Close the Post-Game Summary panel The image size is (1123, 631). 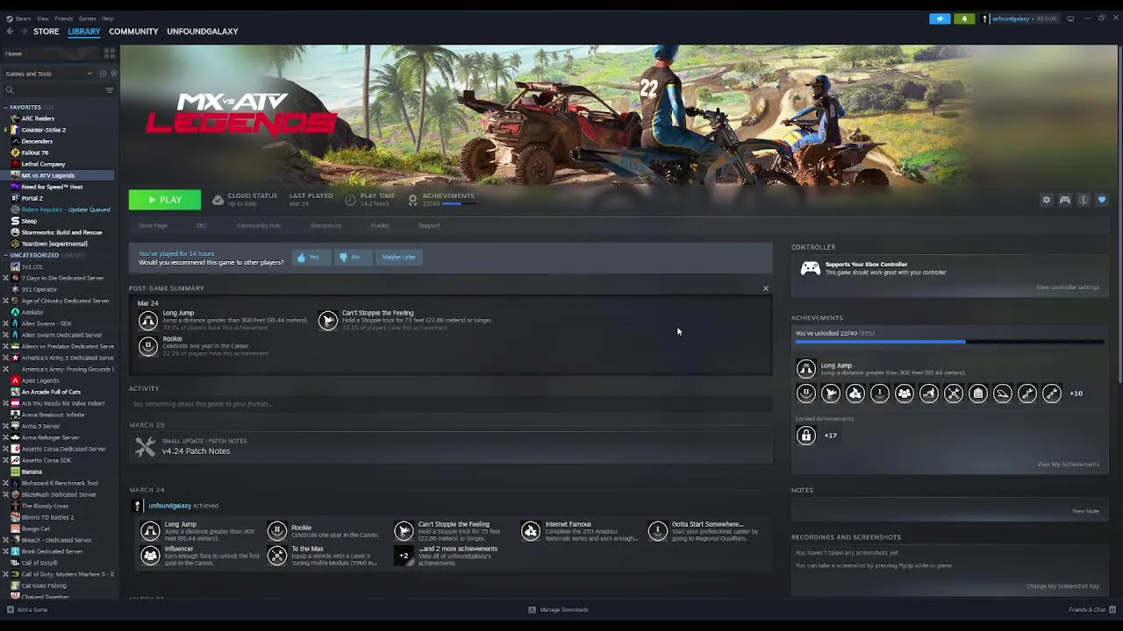[x=766, y=288]
